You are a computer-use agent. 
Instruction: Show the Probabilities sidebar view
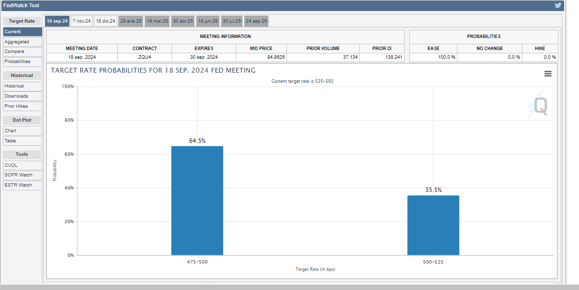click(x=23, y=62)
